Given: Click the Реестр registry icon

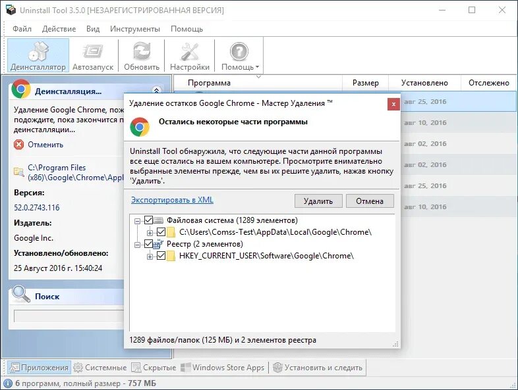Looking at the screenshot, I should click(159, 244).
